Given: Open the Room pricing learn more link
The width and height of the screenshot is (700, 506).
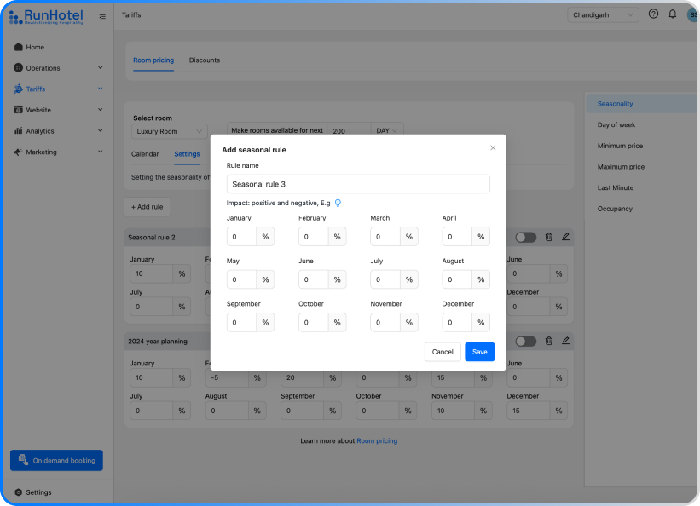Looking at the screenshot, I should 377,441.
